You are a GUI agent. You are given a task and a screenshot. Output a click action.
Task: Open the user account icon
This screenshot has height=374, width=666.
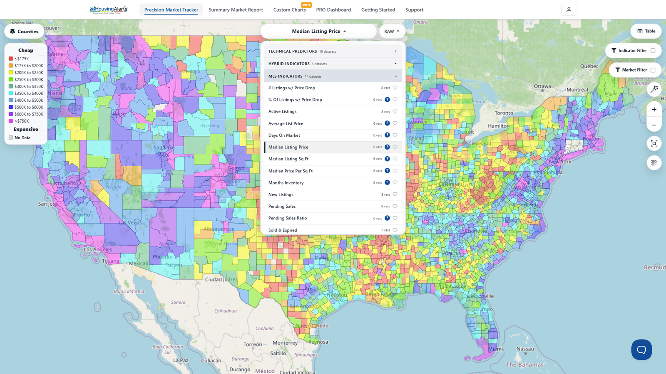[569, 10]
